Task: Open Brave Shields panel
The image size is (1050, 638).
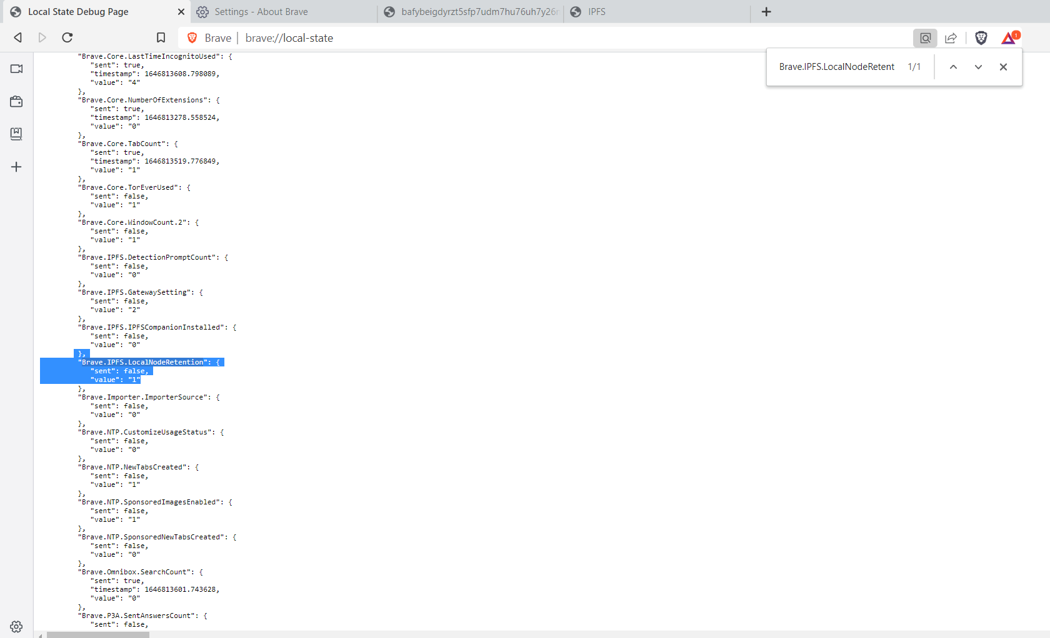Action: pyautogui.click(x=981, y=37)
